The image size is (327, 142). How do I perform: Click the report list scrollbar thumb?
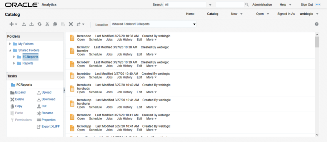317,42
